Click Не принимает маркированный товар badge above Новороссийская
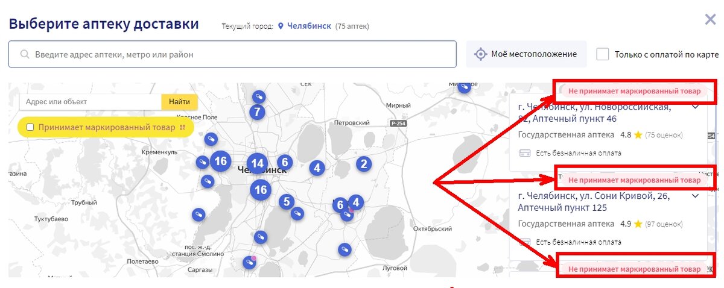Viewport: 724px width, 288px height. click(x=635, y=91)
